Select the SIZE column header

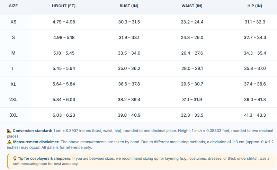pyautogui.click(x=14, y=6)
